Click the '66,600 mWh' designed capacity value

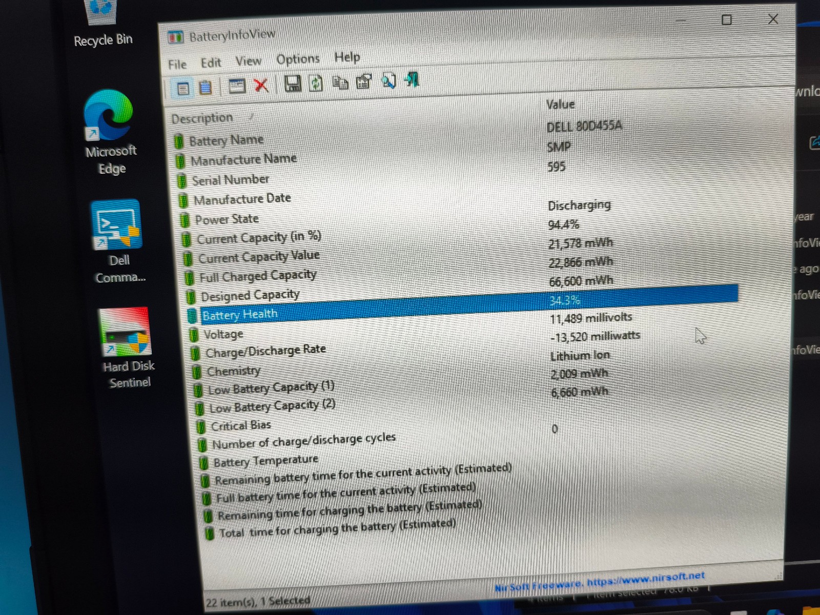(x=581, y=281)
